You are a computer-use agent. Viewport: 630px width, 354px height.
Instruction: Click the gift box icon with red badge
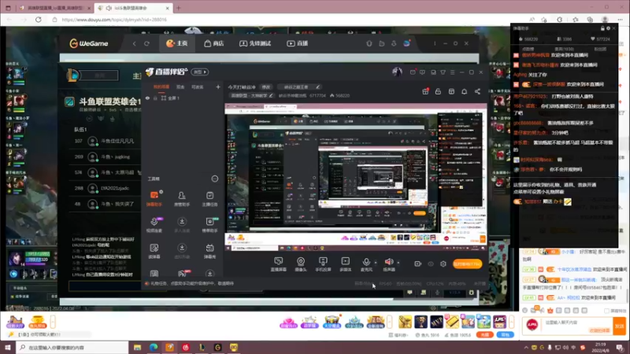[x=425, y=91]
